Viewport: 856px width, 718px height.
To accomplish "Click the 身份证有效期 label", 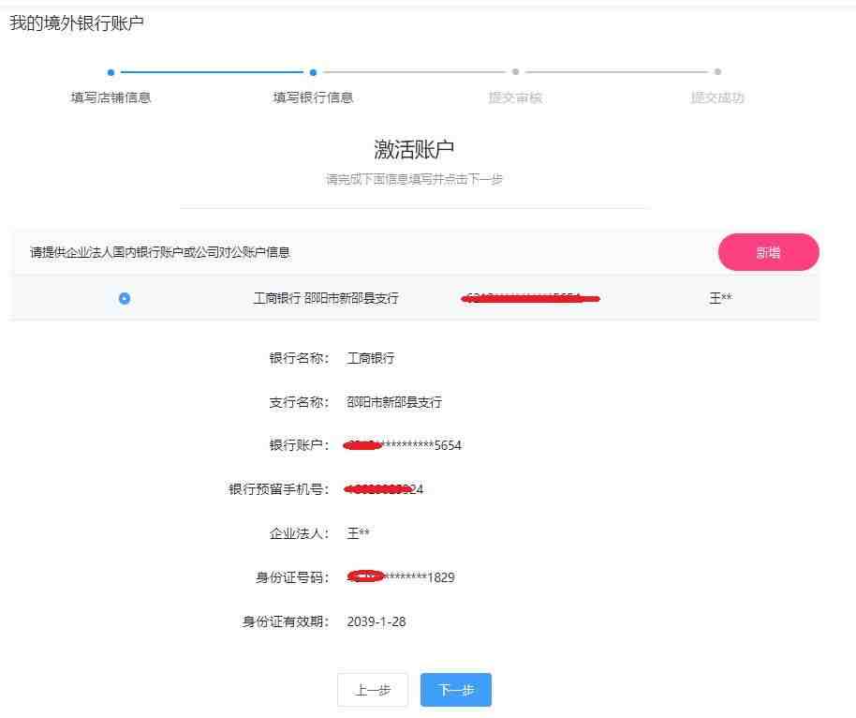I will (286, 621).
